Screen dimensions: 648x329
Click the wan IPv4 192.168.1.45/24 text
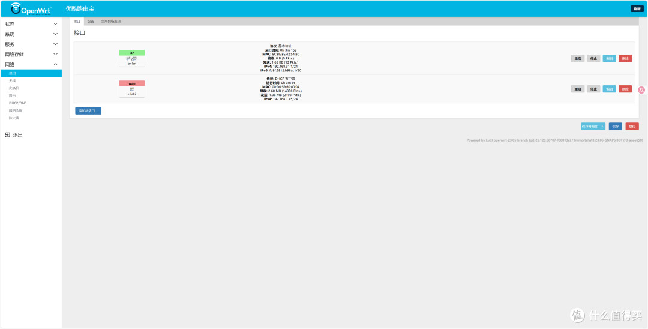click(281, 99)
